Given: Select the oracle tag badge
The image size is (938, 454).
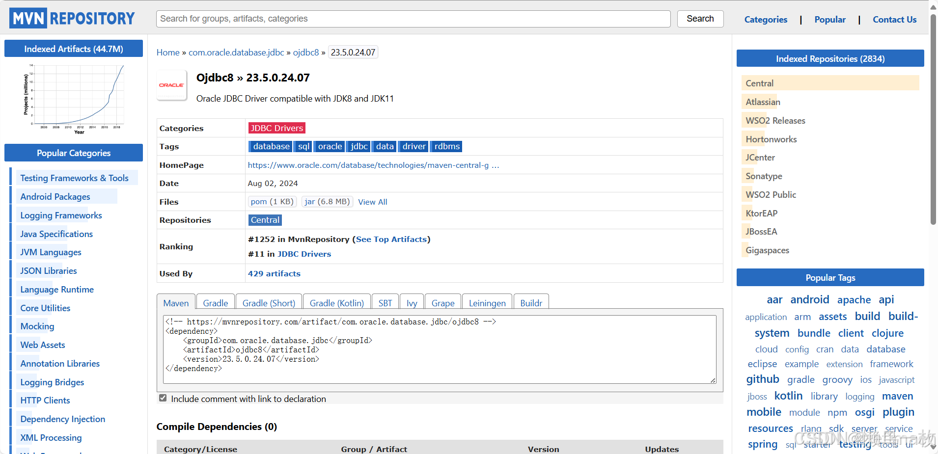Looking at the screenshot, I should pos(330,146).
